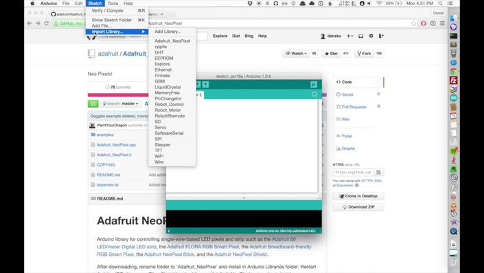
Task: Open the Arduino tab menu dropdown arrow
Action: 314,94
